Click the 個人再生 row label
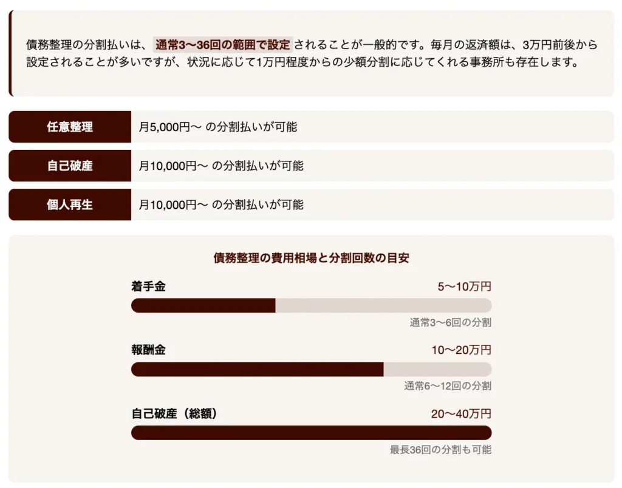 tap(70, 205)
